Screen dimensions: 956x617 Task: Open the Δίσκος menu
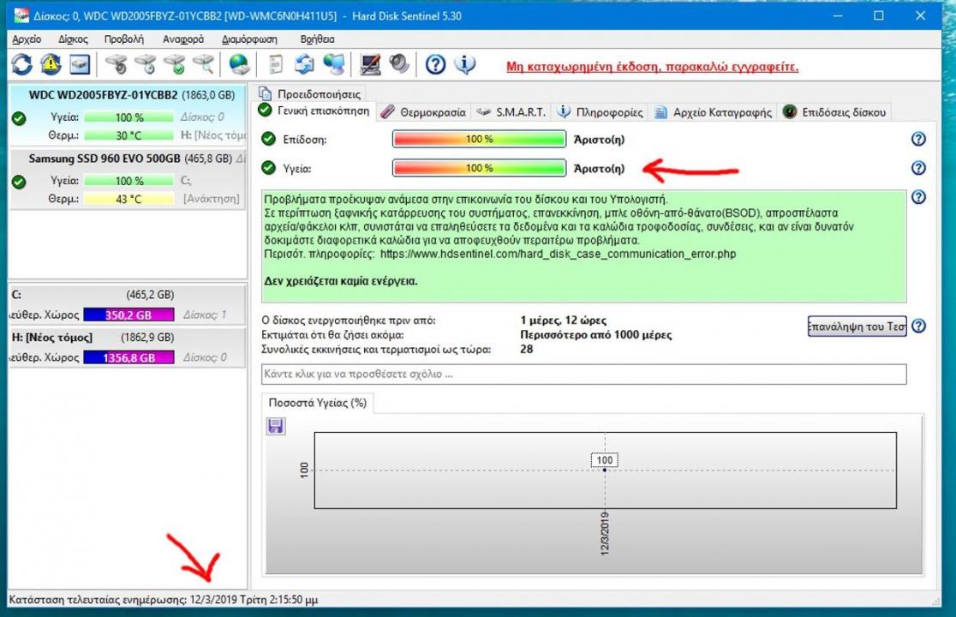[73, 39]
